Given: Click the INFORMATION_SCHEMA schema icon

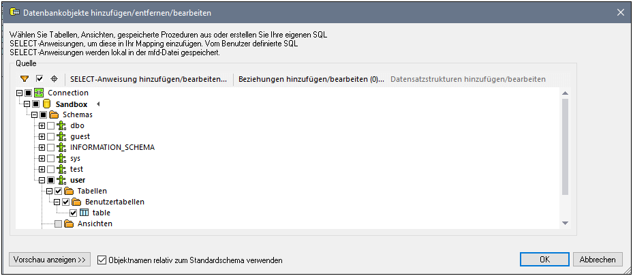Looking at the screenshot, I should pos(62,147).
